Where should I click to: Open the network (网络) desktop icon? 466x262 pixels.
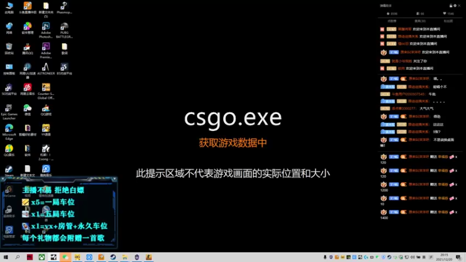[9, 28]
